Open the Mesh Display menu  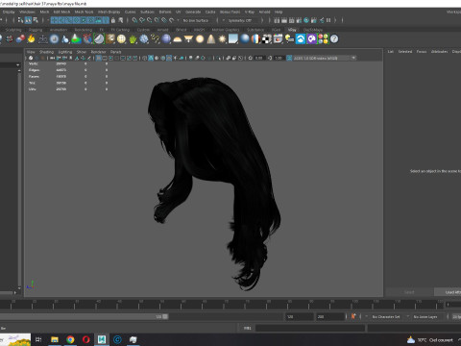pyautogui.click(x=109, y=12)
